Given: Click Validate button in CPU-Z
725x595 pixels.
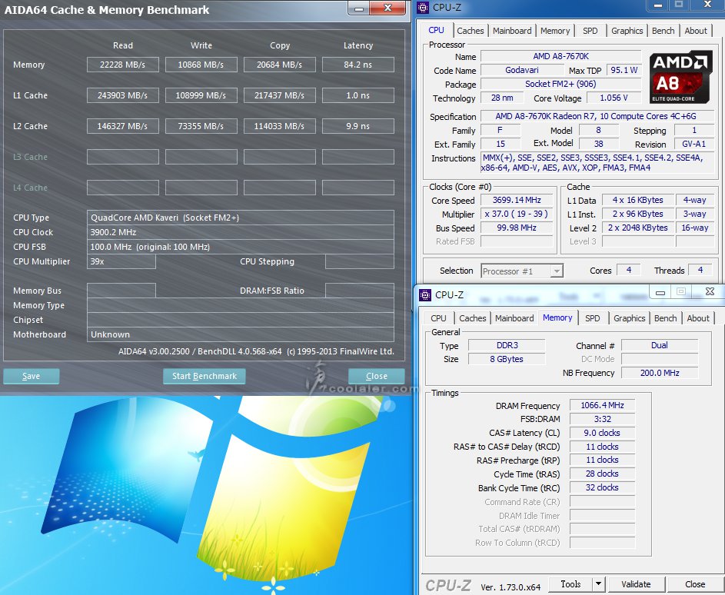Looking at the screenshot, I should pos(636,584).
